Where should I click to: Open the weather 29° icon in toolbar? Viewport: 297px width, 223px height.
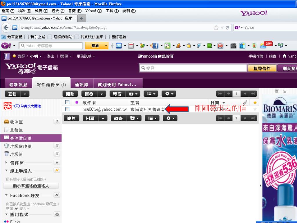pos(267,45)
